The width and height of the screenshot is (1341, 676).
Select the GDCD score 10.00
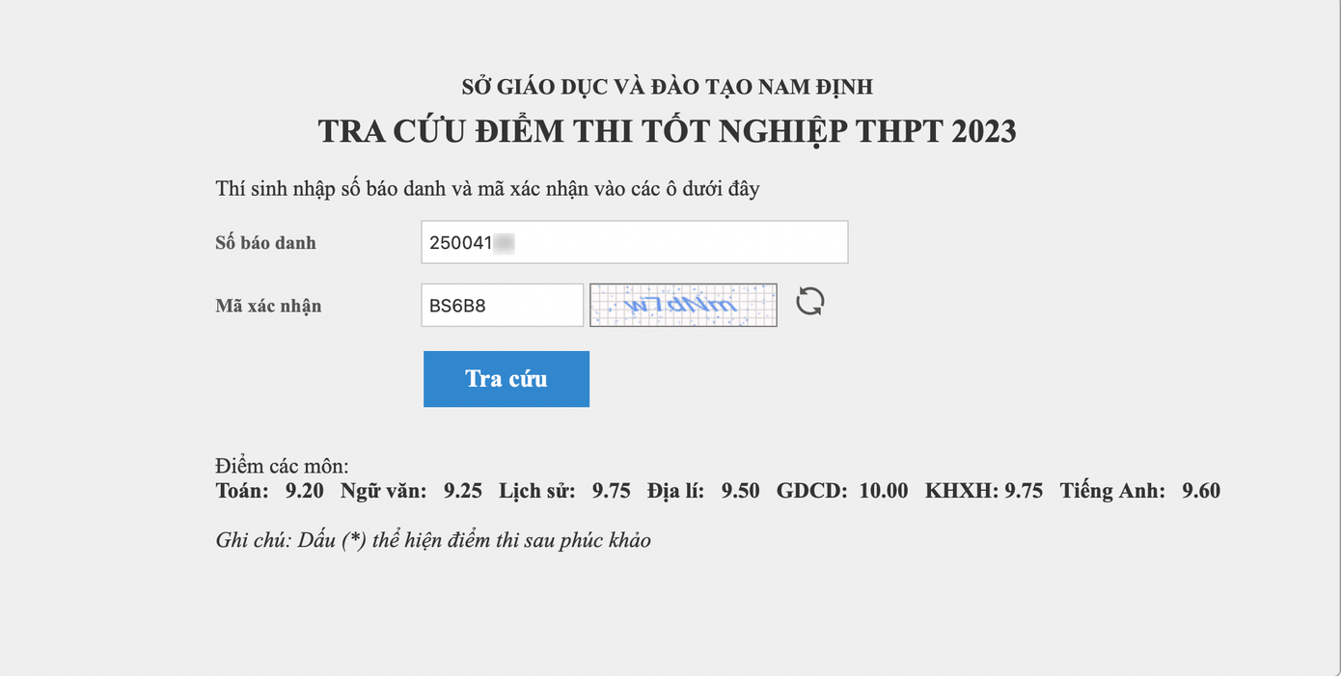click(x=883, y=491)
